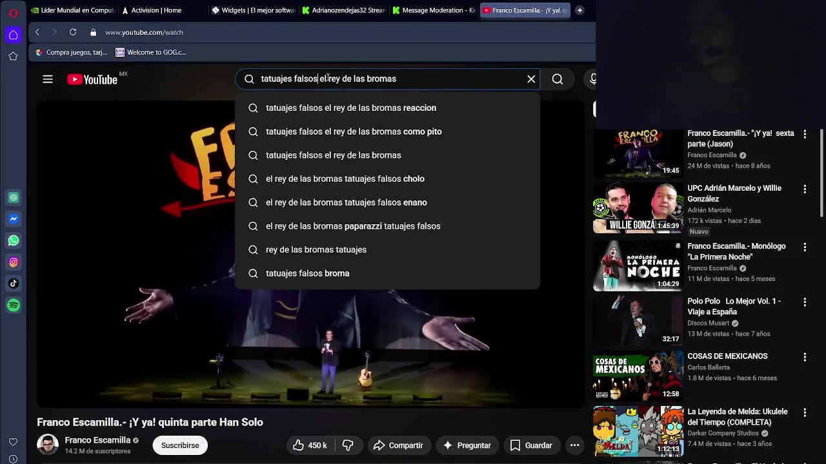Choose suggestion 'rey de las bromas tatuajes'
The width and height of the screenshot is (826, 464).
click(x=387, y=249)
